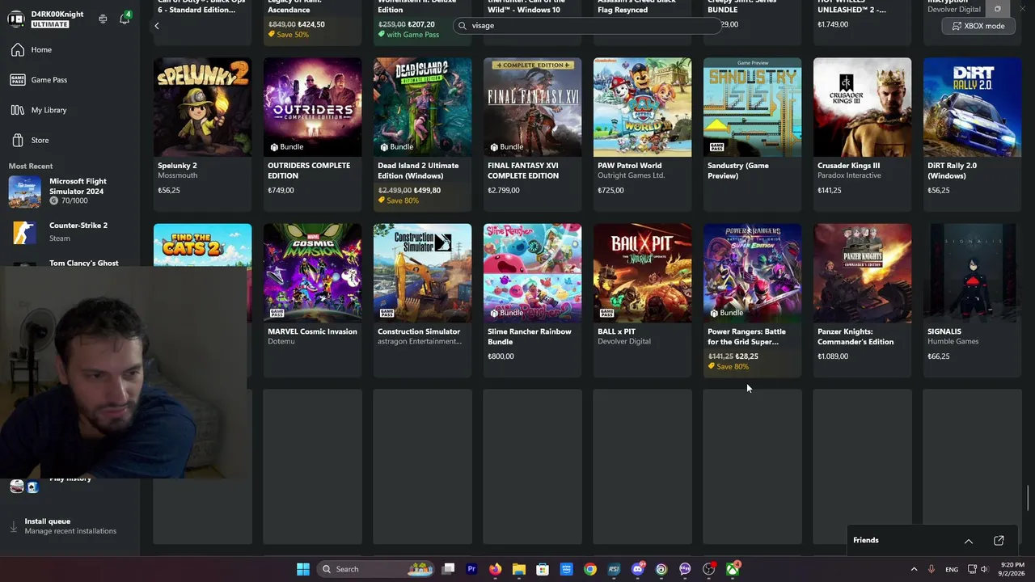The image size is (1035, 582).
Task: Open Spelunky 2 game tile
Action: (x=202, y=134)
